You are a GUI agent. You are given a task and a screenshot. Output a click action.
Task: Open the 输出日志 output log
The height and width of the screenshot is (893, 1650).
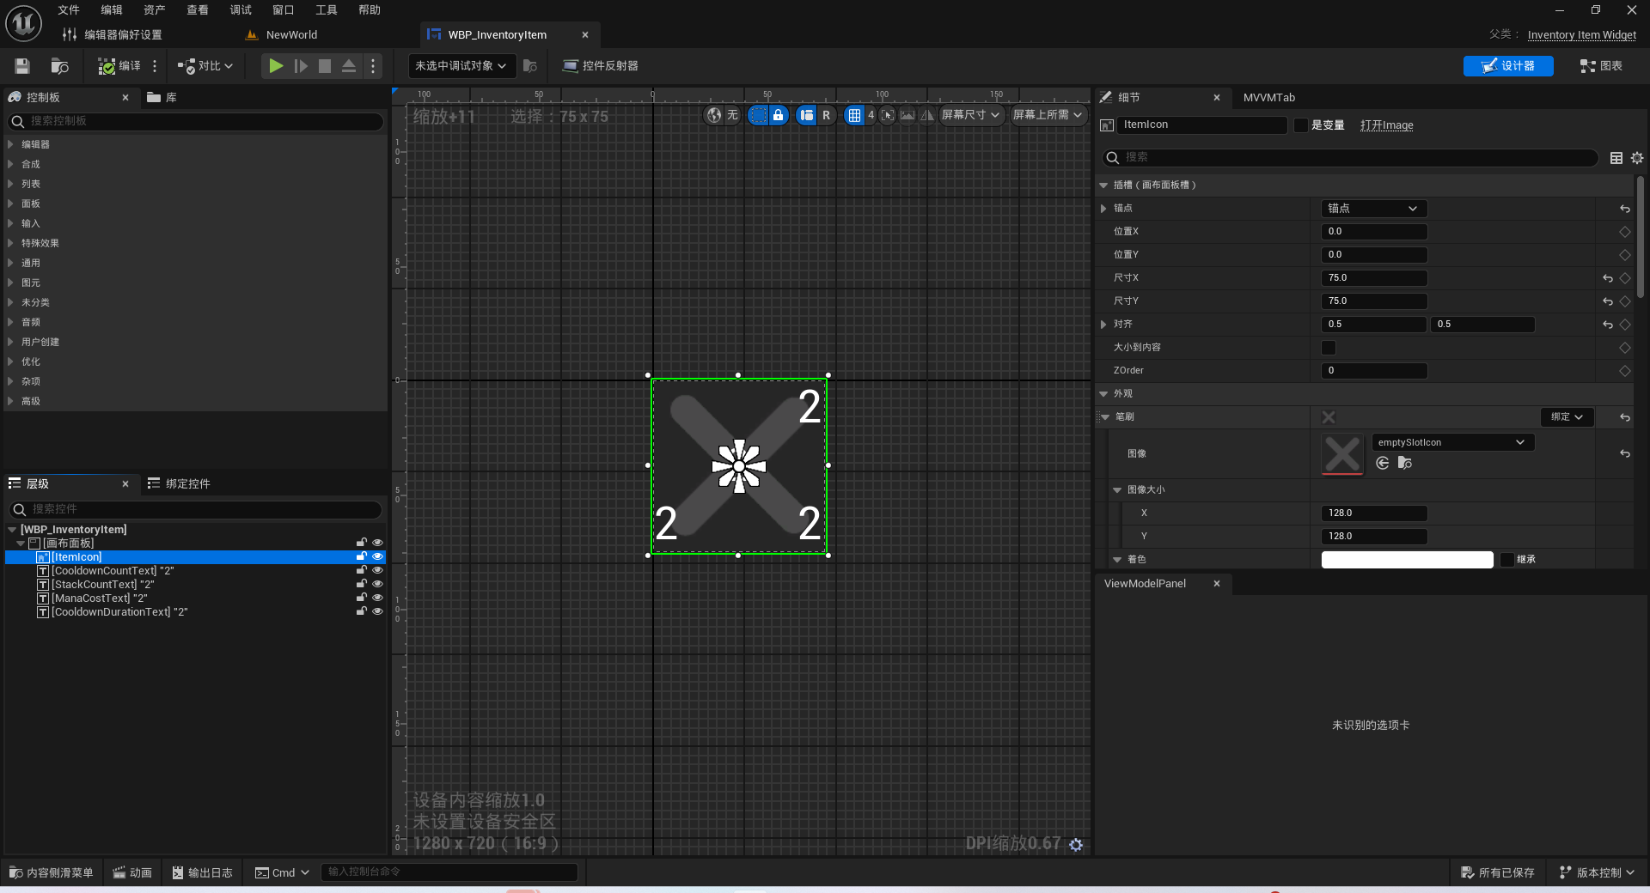[x=203, y=872]
